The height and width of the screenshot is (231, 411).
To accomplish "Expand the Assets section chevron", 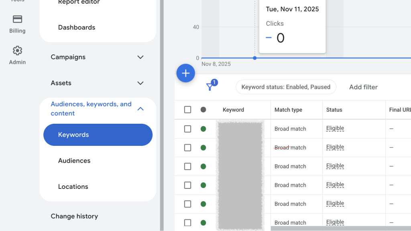I will (x=140, y=83).
